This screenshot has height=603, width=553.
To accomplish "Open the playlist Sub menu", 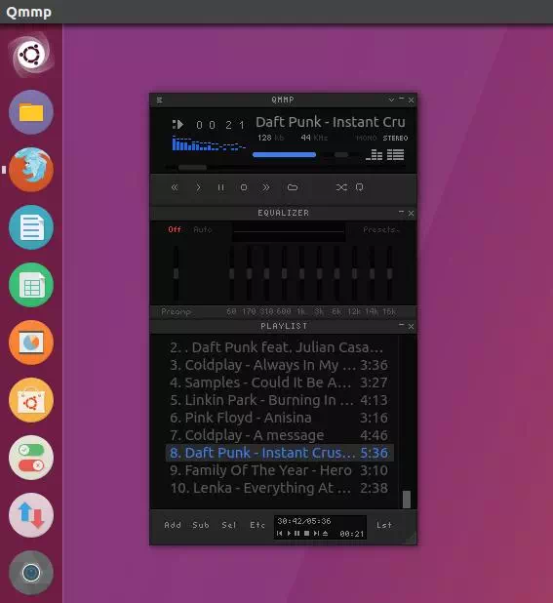I will tap(201, 525).
